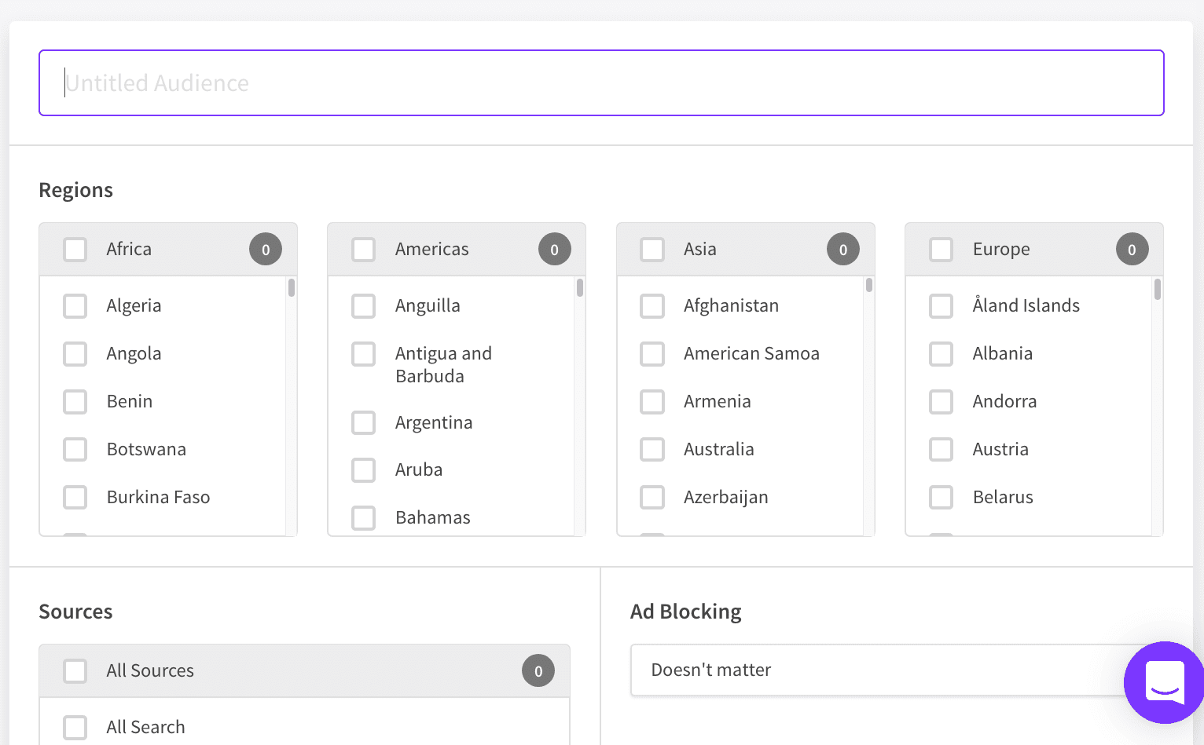The image size is (1204, 745).
Task: Check the Africa region checkbox
Action: [75, 250]
